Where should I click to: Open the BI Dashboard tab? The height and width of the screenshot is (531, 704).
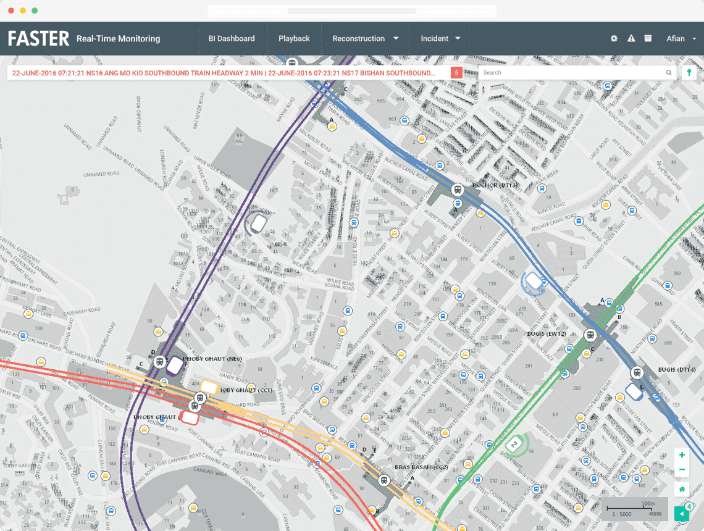pyautogui.click(x=232, y=38)
